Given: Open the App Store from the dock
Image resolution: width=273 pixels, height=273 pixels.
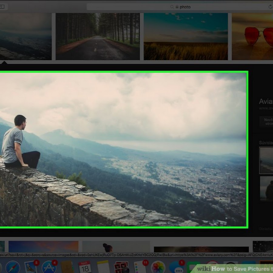Looking at the screenshot, I should pyautogui.click(x=49, y=267).
